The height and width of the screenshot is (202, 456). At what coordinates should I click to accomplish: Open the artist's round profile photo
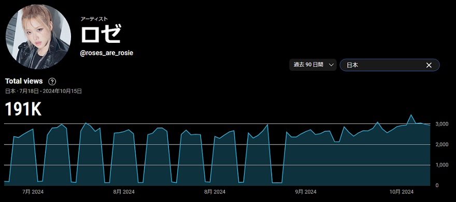point(38,37)
